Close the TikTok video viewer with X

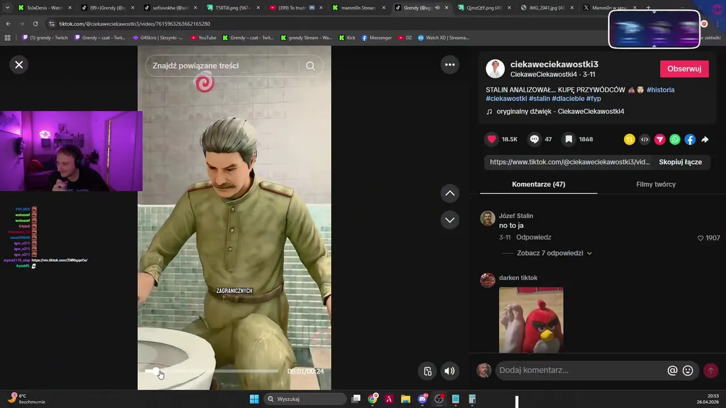19,65
